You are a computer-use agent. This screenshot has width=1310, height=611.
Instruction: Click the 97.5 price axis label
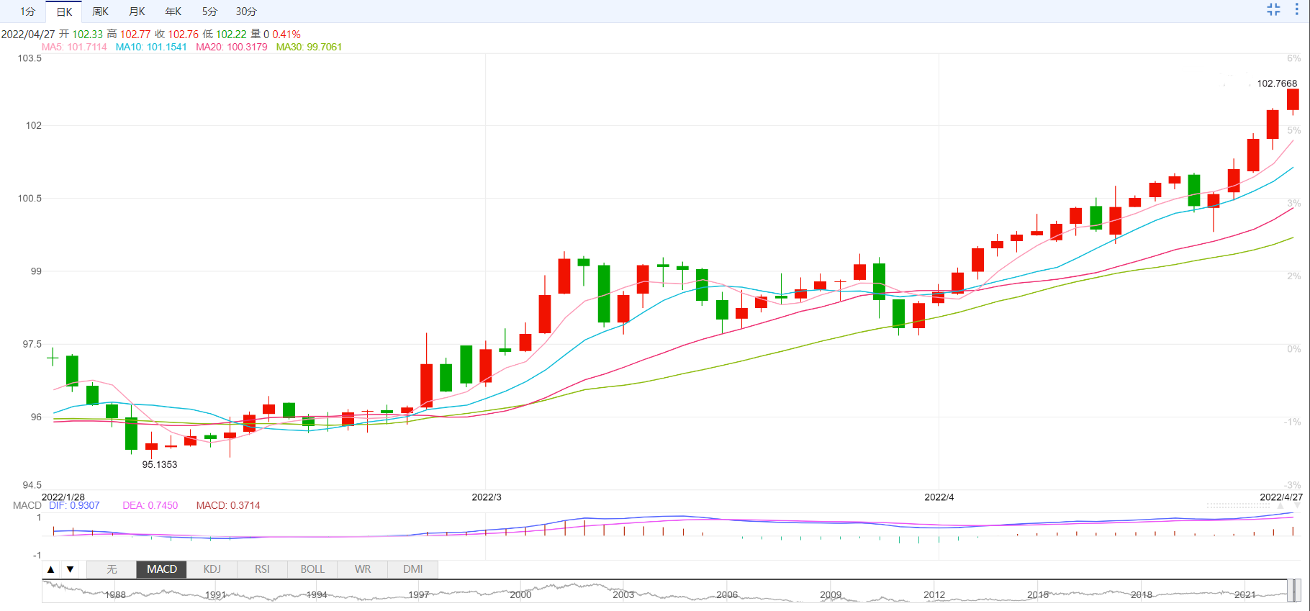point(32,344)
